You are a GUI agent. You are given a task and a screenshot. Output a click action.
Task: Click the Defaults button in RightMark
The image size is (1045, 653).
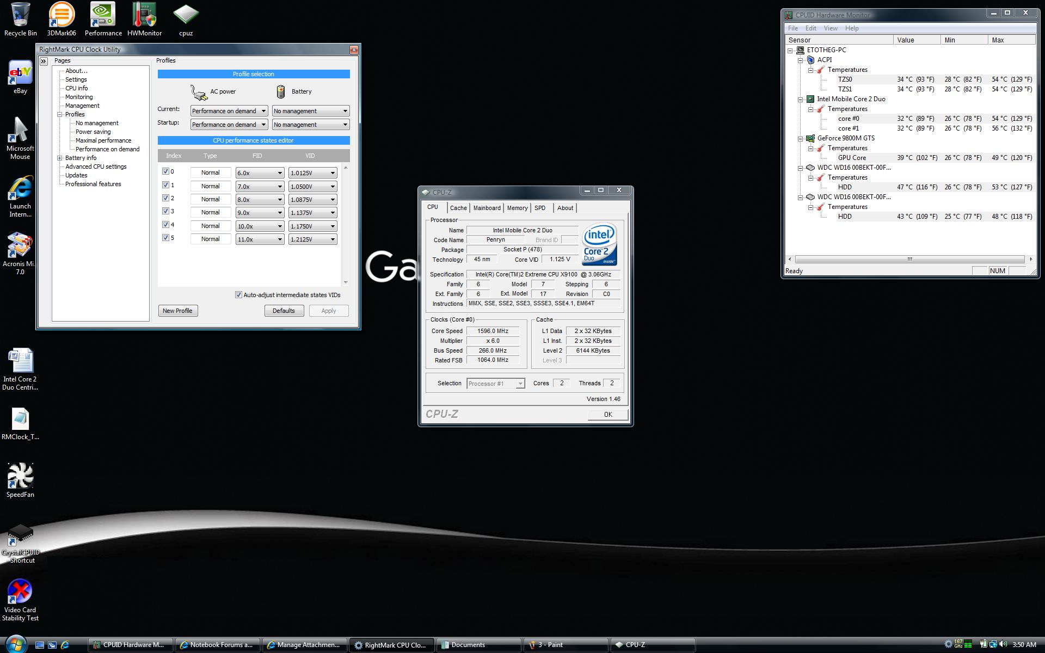284,311
